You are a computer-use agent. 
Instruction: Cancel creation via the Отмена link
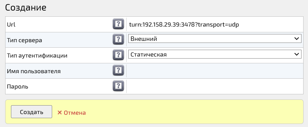pos(75,113)
